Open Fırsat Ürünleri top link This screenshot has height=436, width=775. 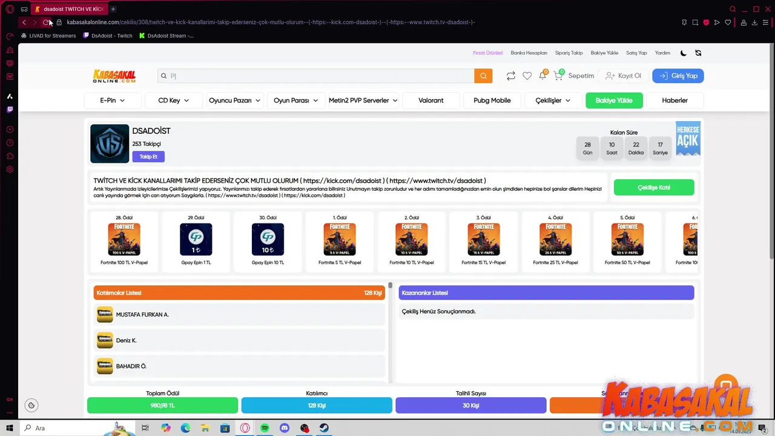pyautogui.click(x=488, y=53)
